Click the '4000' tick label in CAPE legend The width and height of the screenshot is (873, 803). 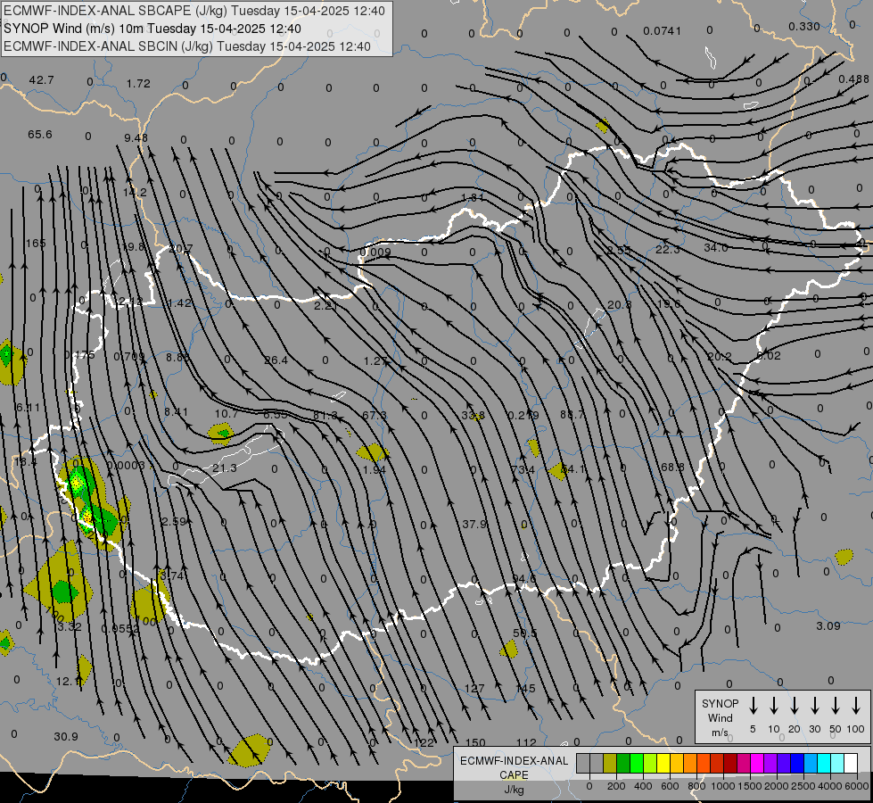point(830,786)
